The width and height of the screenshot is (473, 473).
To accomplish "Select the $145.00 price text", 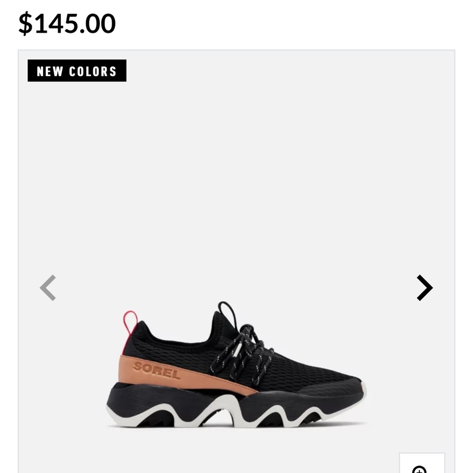I will pos(67,24).
